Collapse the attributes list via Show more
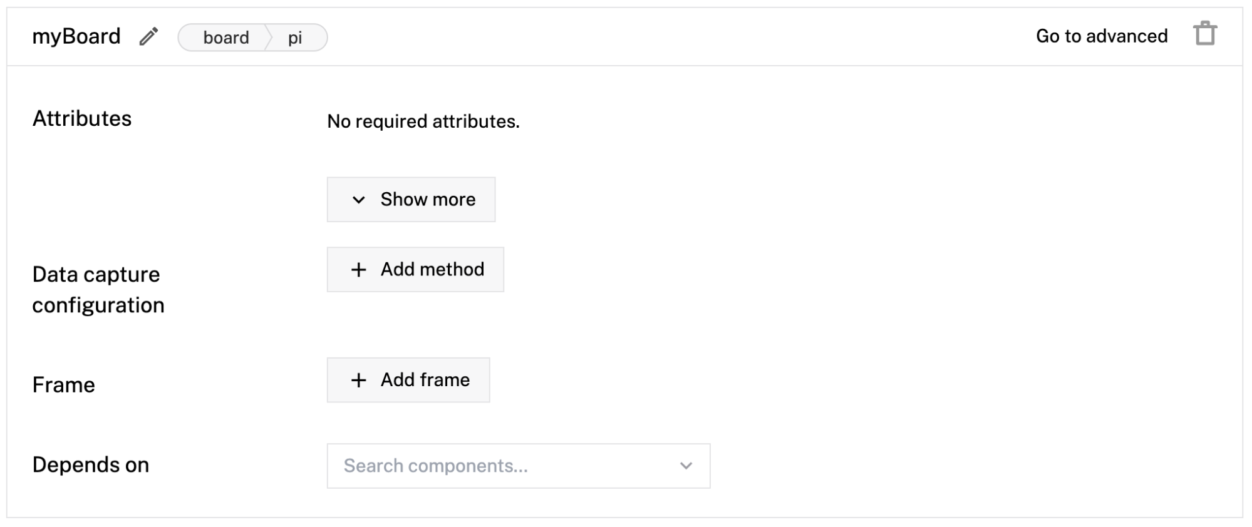 tap(411, 200)
